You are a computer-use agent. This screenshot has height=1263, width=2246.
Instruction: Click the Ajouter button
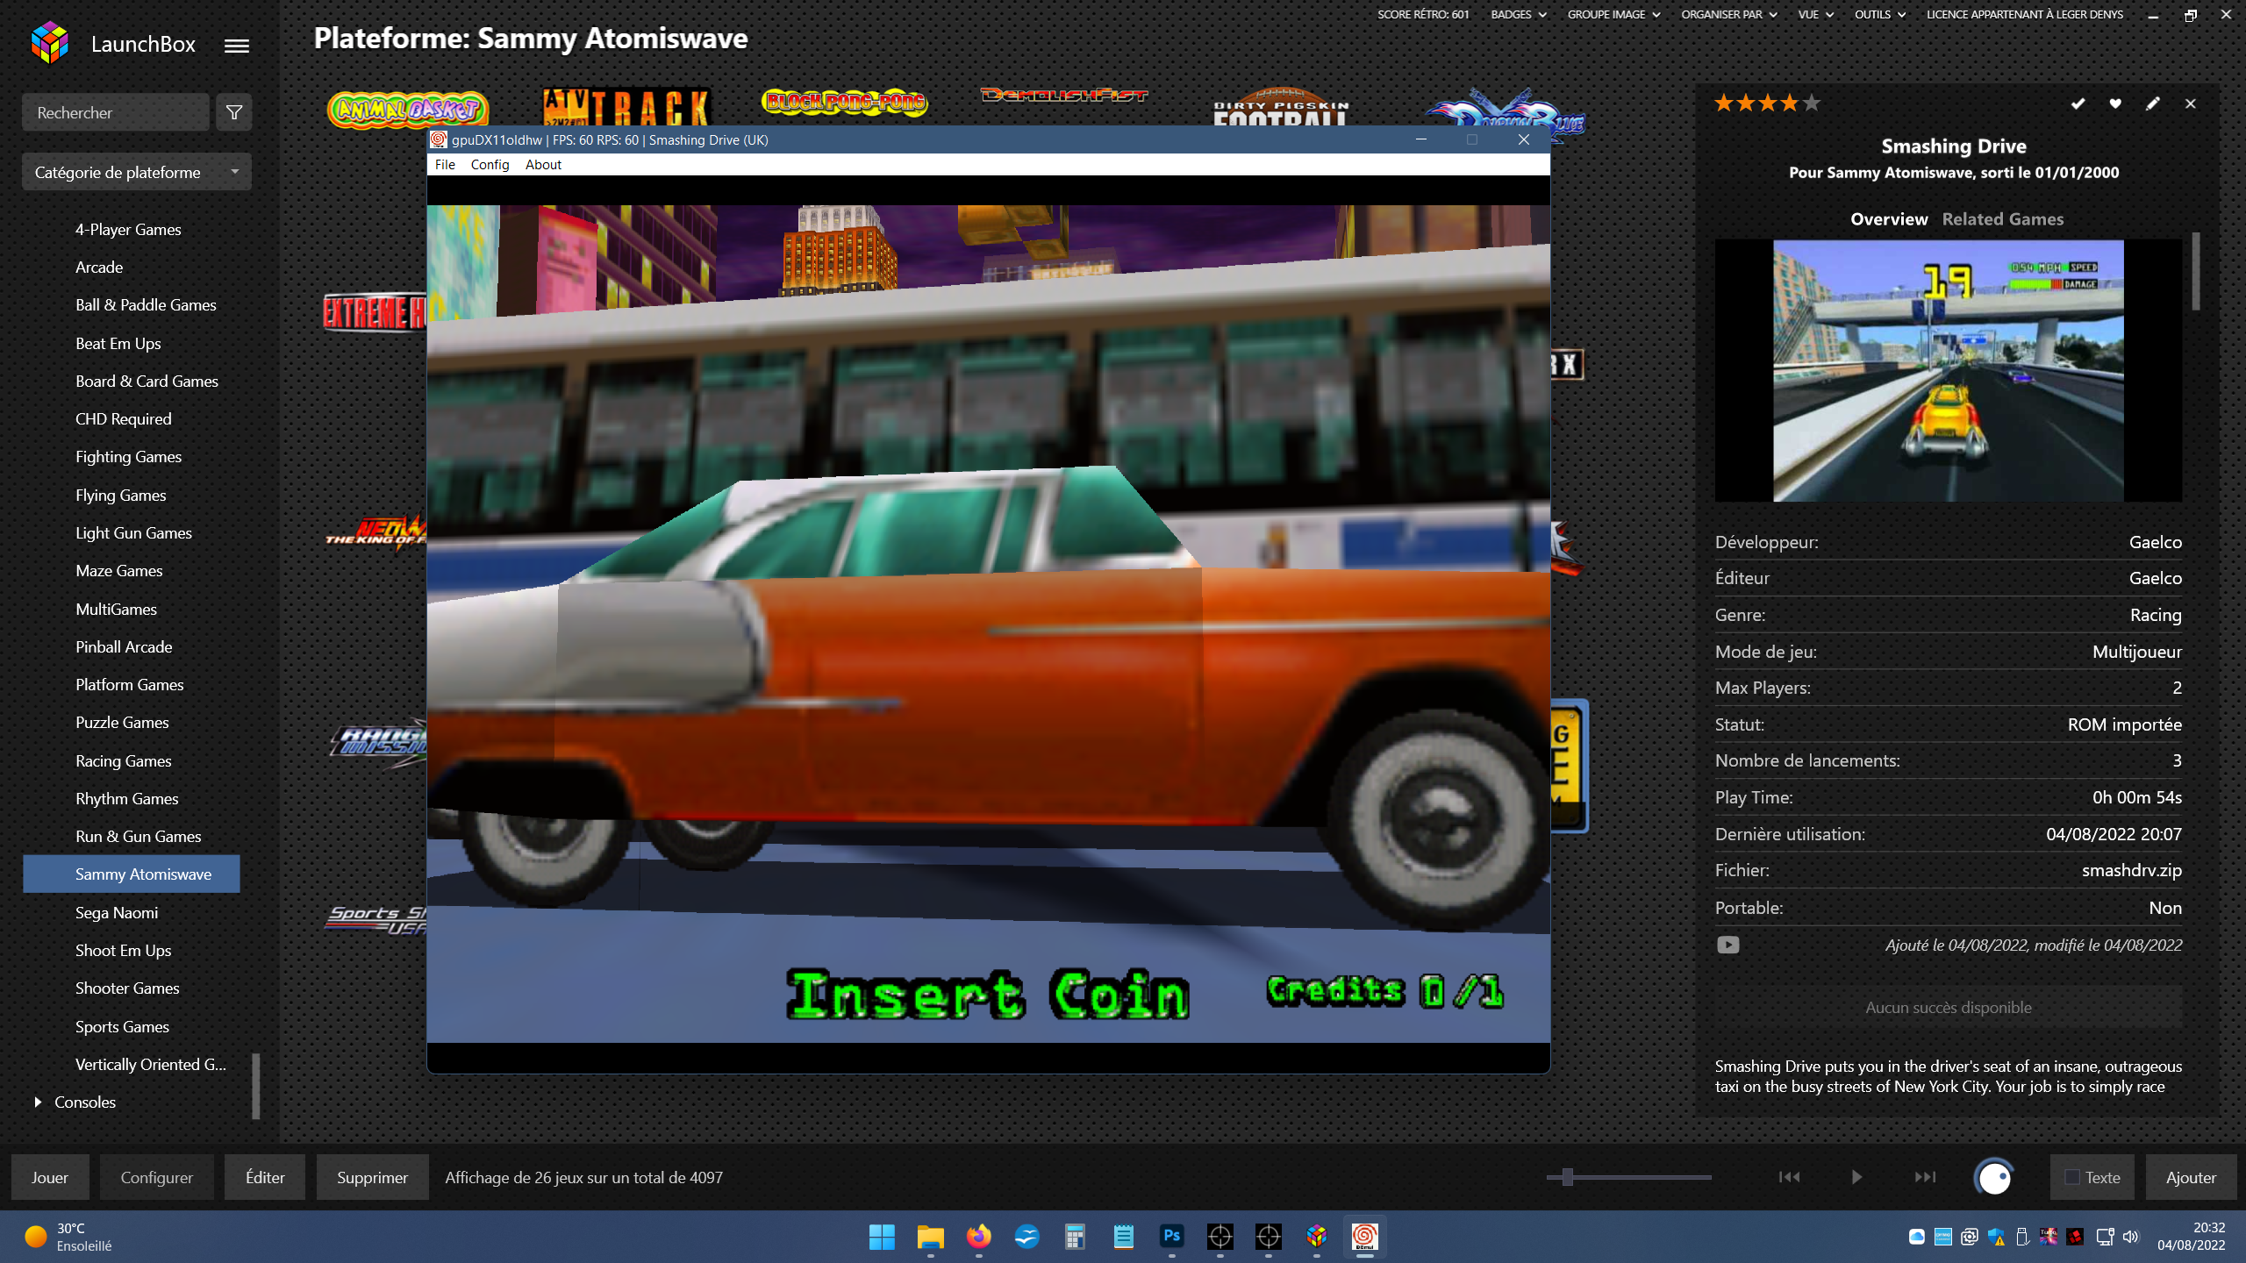[x=2191, y=1177]
